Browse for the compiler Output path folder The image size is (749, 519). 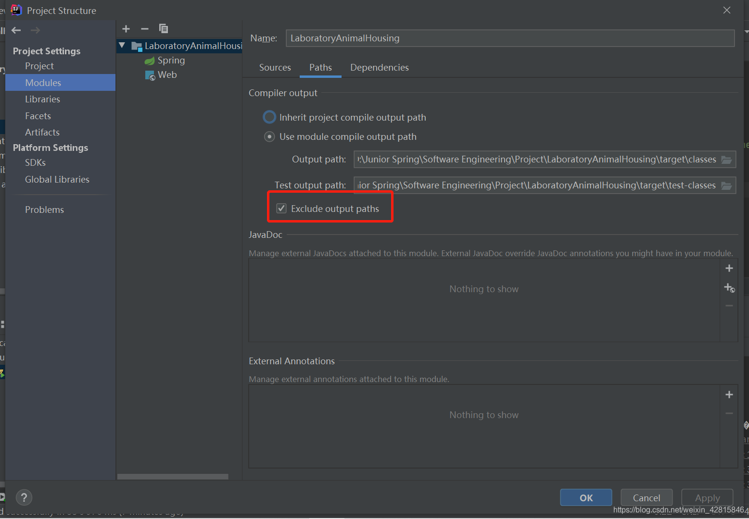click(x=726, y=159)
